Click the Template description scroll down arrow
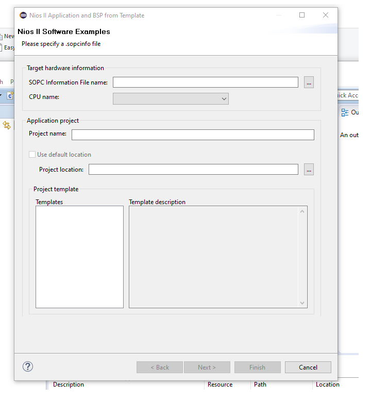Screen dimensions: 371x401 pyautogui.click(x=302, y=303)
